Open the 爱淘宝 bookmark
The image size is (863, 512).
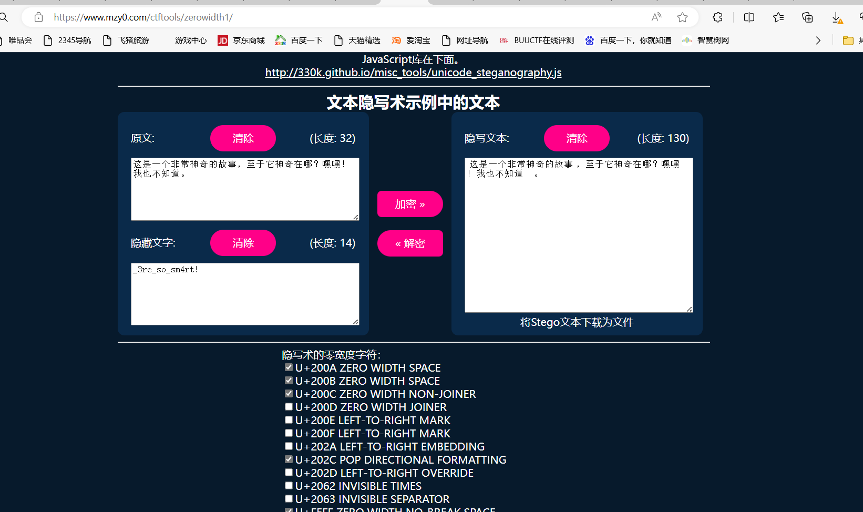pyautogui.click(x=411, y=40)
